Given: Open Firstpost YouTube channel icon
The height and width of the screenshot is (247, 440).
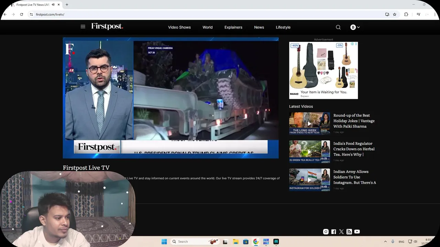Looking at the screenshot, I should click(357, 232).
